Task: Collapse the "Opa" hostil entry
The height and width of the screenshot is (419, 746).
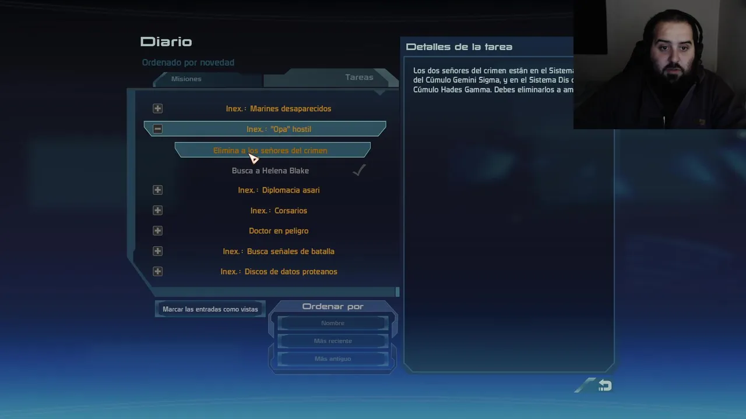Action: pos(157,129)
